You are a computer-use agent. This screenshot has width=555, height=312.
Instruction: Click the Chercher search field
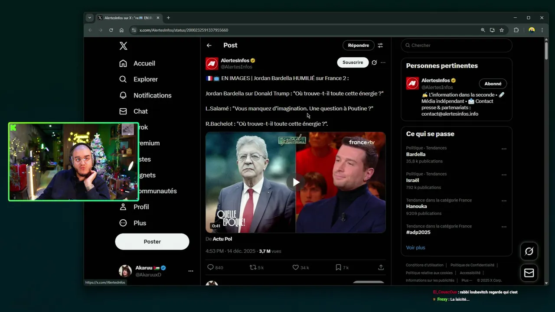457,45
